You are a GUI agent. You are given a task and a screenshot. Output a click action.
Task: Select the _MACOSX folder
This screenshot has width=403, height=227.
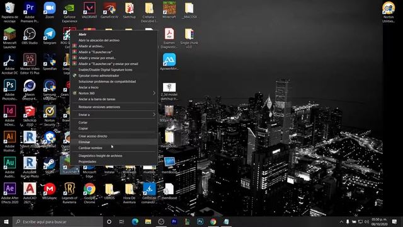click(189, 10)
